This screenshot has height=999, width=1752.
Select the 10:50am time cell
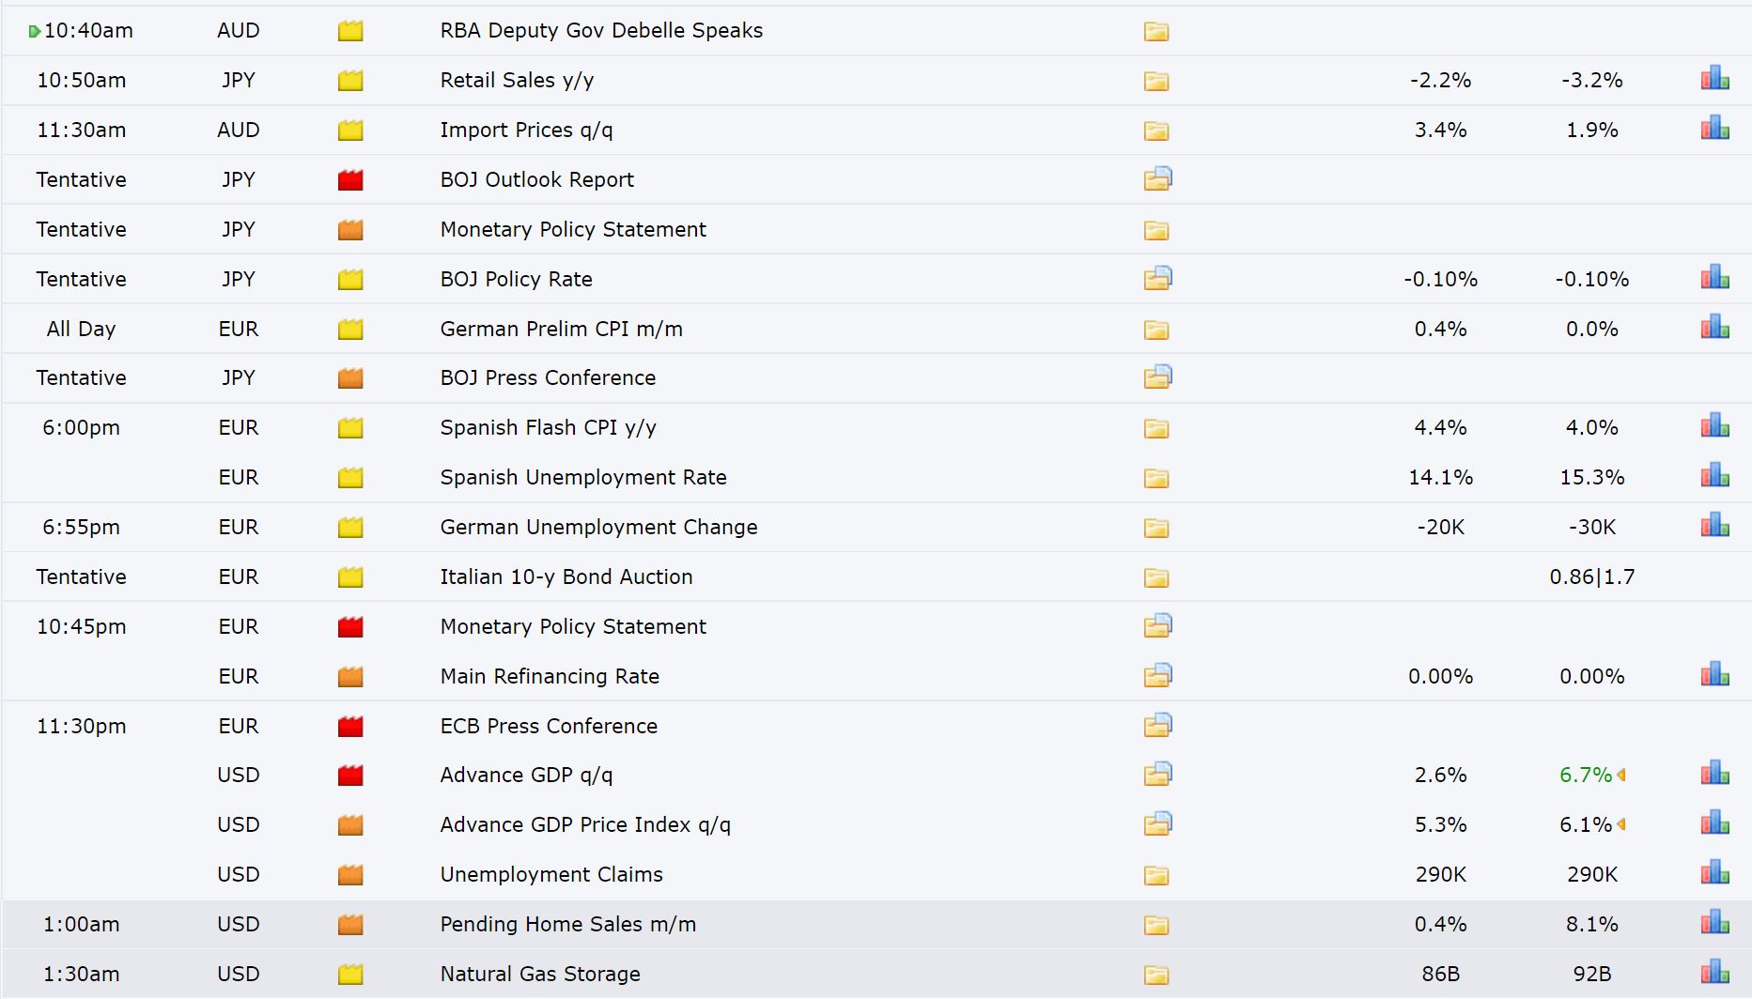82,80
